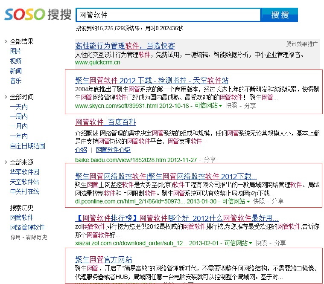Viewport: 324px width, 284px height.
Task: Select the 视频 filter
Action: 16,61
